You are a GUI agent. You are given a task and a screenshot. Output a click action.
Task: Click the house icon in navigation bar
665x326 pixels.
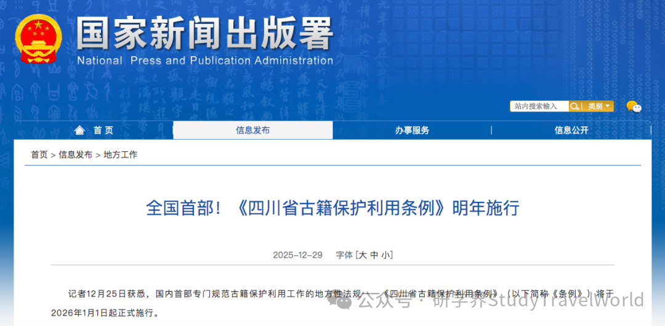[79, 130]
